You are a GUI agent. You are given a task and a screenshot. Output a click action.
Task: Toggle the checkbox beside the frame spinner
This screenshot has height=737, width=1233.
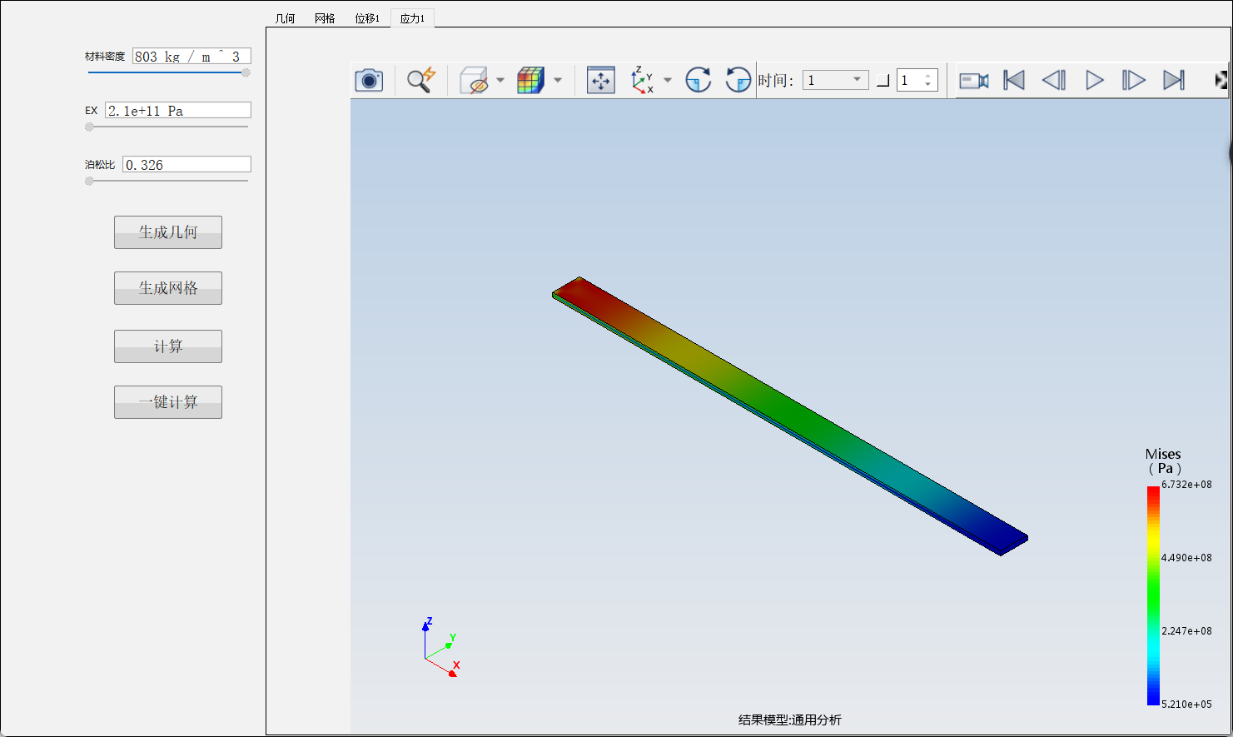[883, 80]
